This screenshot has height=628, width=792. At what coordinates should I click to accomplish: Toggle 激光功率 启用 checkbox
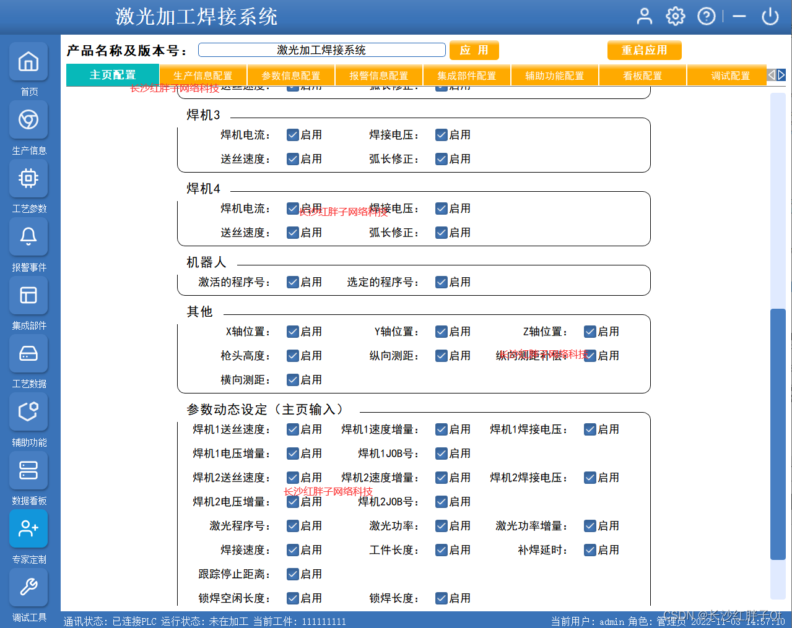click(x=442, y=526)
